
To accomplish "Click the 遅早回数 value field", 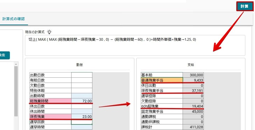I will click(82, 122).
